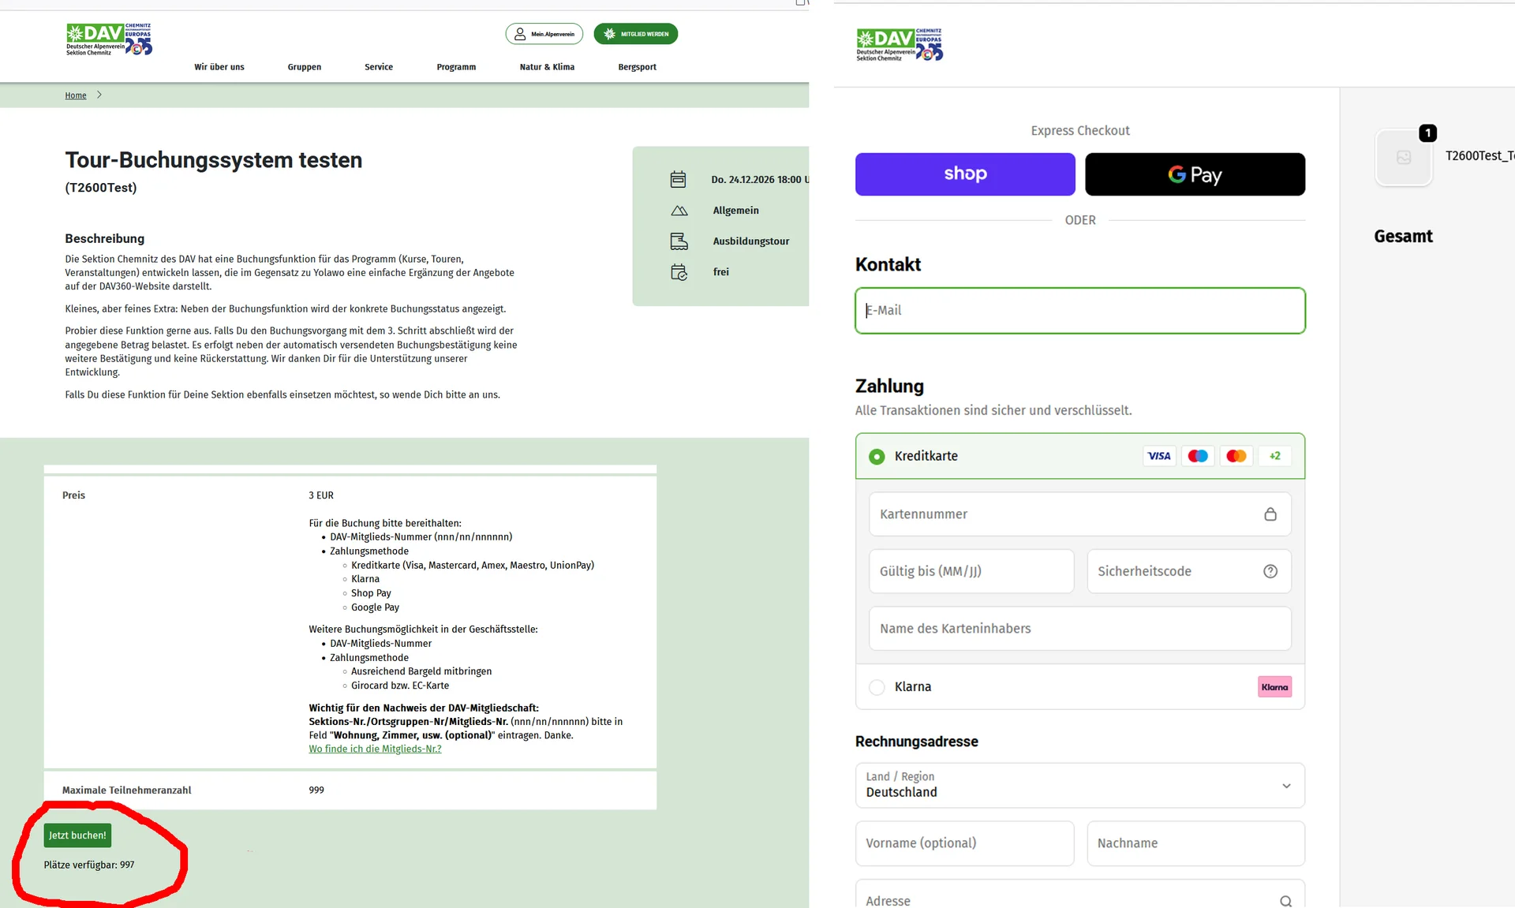Click the breadcrumb chevron next to Home

click(x=99, y=95)
